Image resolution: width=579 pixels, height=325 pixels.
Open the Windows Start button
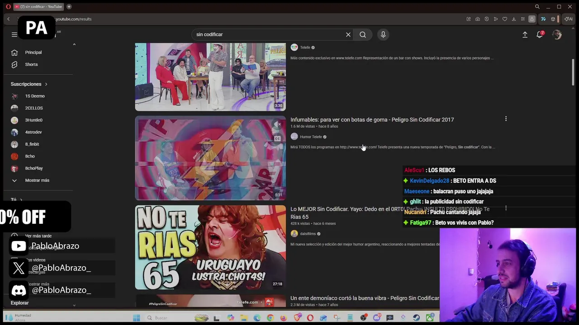click(x=136, y=318)
